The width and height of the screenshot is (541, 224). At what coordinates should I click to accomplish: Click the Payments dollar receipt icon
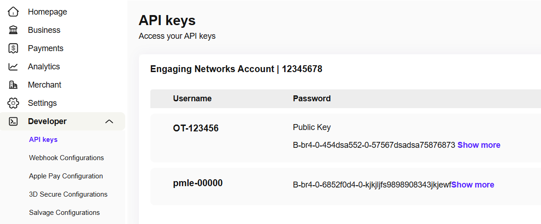[x=13, y=48]
